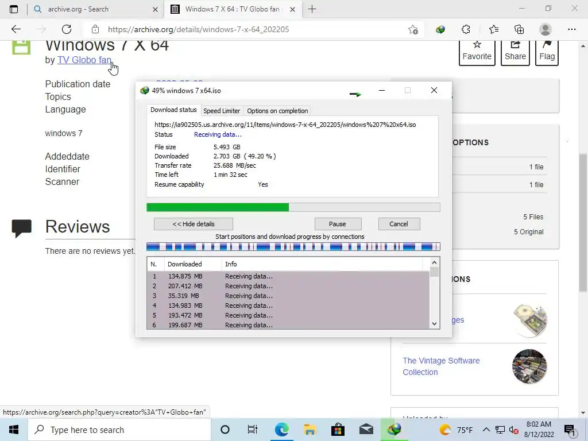Click the browser Back arrow
The width and height of the screenshot is (588, 441).
[16, 29]
